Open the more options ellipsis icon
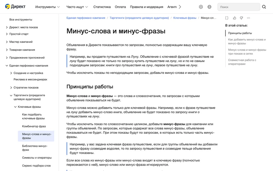The height and width of the screenshot is (171, 273). point(248,18)
